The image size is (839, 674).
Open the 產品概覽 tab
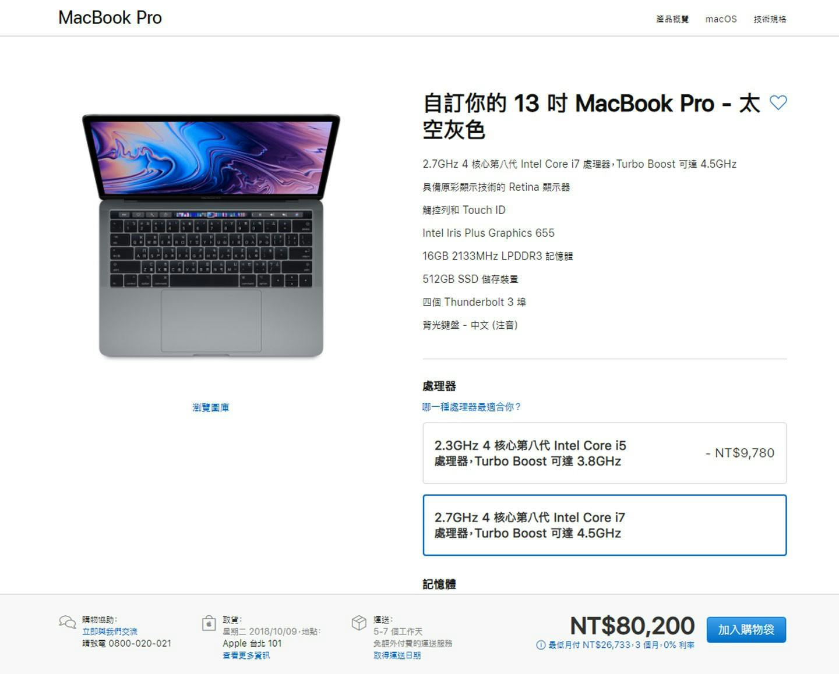pos(672,19)
